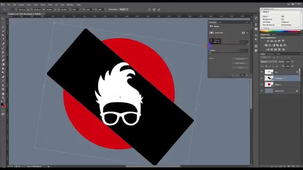The height and width of the screenshot is (170, 303).
Task: Add Hue/Saturation adjustment layer
Action: (266, 45)
